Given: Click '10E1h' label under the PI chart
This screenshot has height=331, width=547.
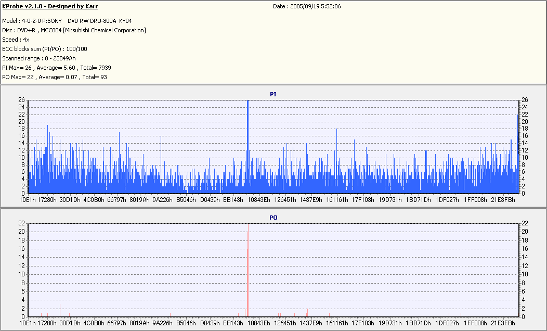Looking at the screenshot, I should pos(27,200).
